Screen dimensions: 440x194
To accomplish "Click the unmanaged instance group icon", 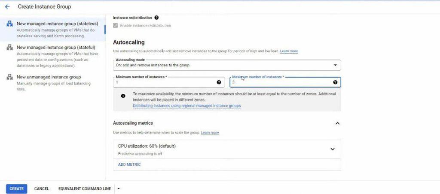I will (x=9, y=77).
